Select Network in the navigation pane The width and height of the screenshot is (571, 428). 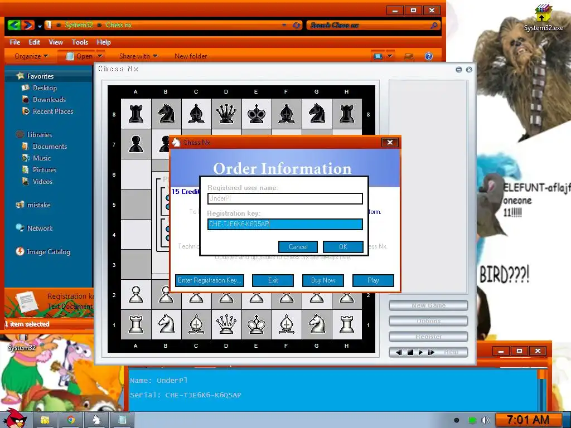(x=40, y=228)
